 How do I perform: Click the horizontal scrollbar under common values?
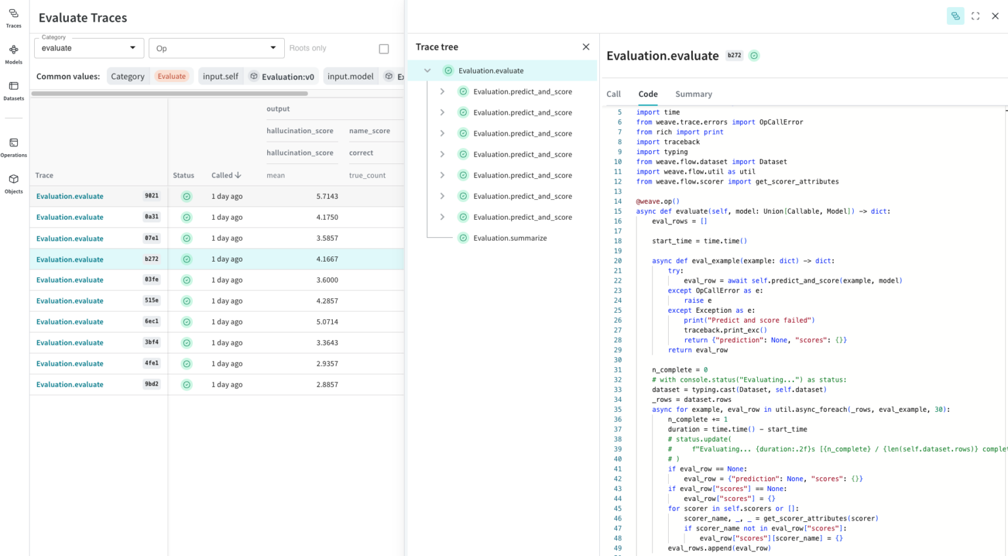coord(169,94)
